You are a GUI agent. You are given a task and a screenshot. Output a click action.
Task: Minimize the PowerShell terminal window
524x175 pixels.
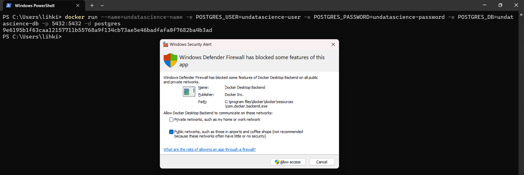[484, 5]
